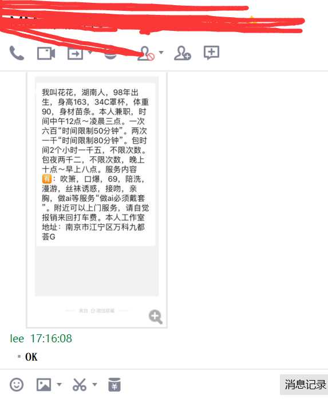Create a new discussion via speech bubble plus icon
The width and height of the screenshot is (328, 415).
211,53
